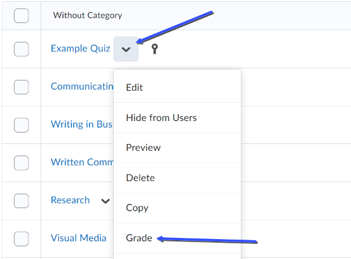Viewport: 351px width, 259px height.
Task: Check the Example Quiz row checkbox
Action: coord(21,49)
